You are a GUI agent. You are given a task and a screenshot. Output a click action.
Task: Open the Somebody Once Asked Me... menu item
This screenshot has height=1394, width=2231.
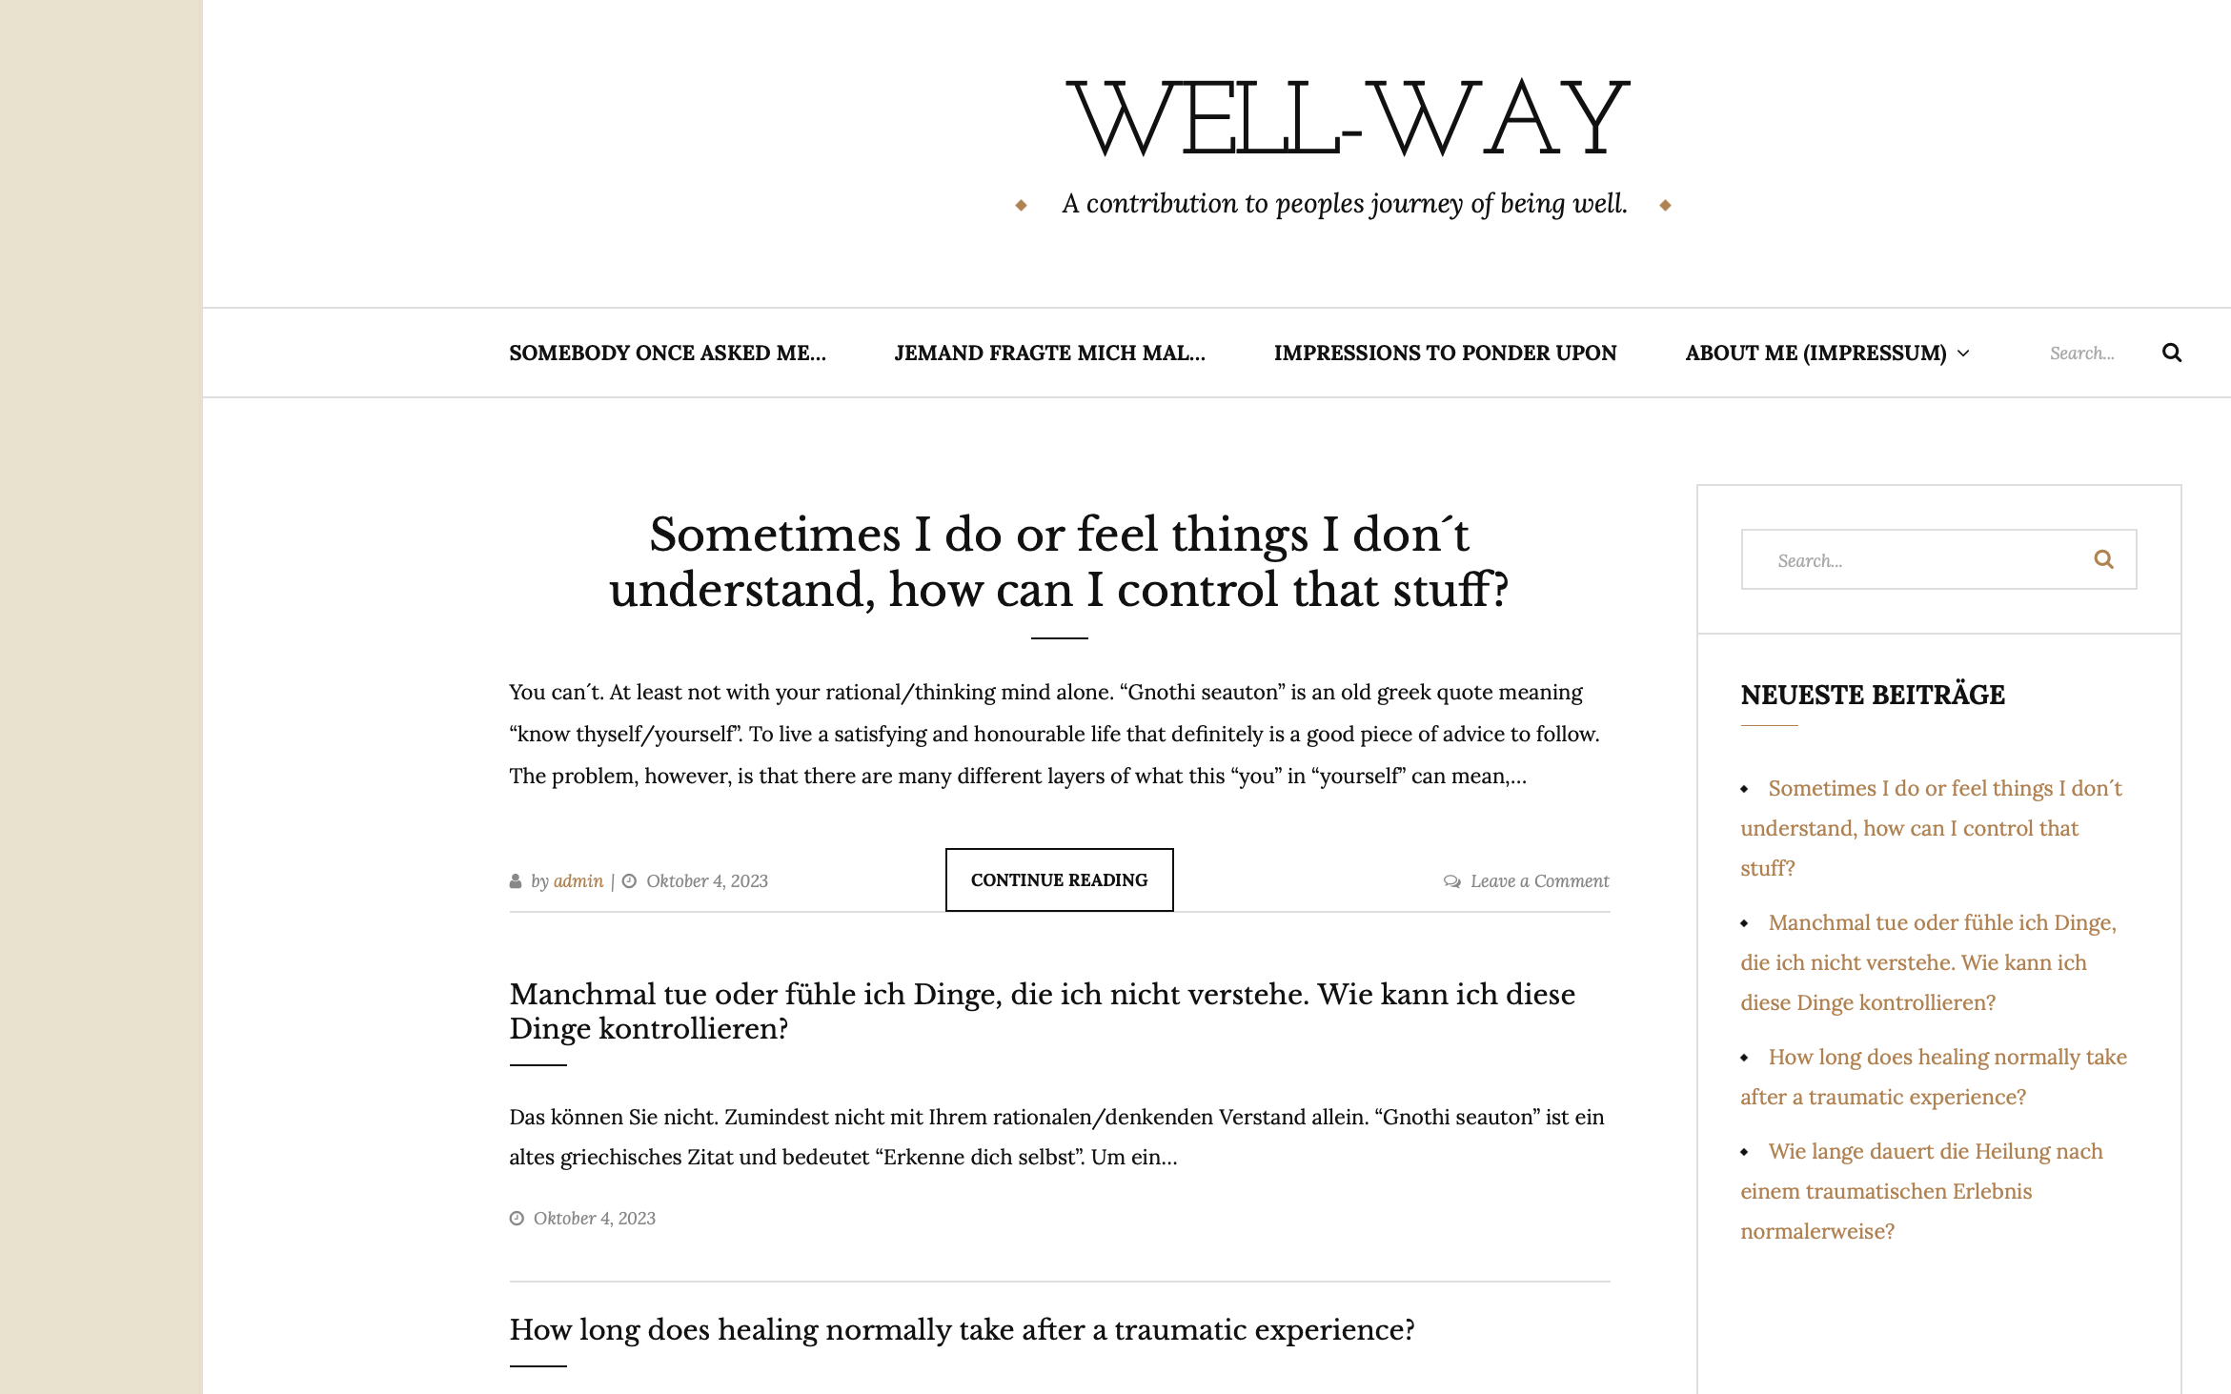coord(667,354)
